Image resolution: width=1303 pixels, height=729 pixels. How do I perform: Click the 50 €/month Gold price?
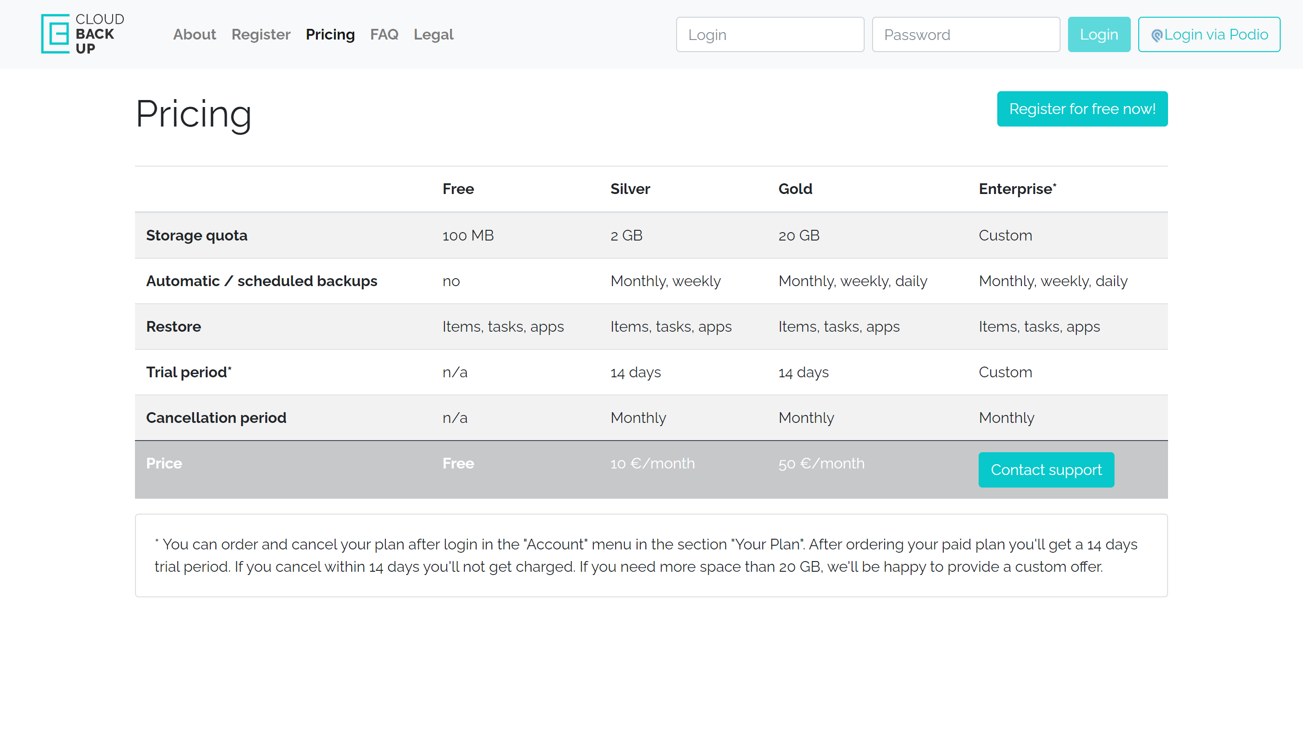(x=821, y=463)
